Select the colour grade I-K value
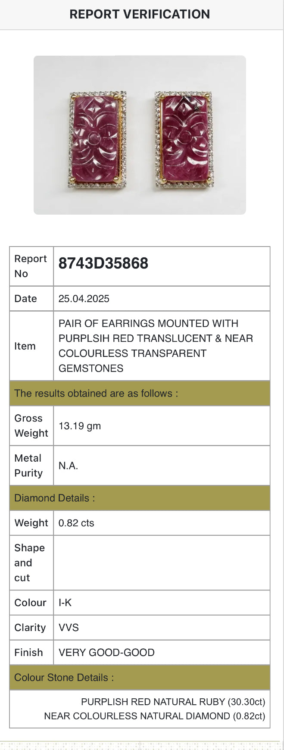The width and height of the screenshot is (284, 750). [x=65, y=603]
